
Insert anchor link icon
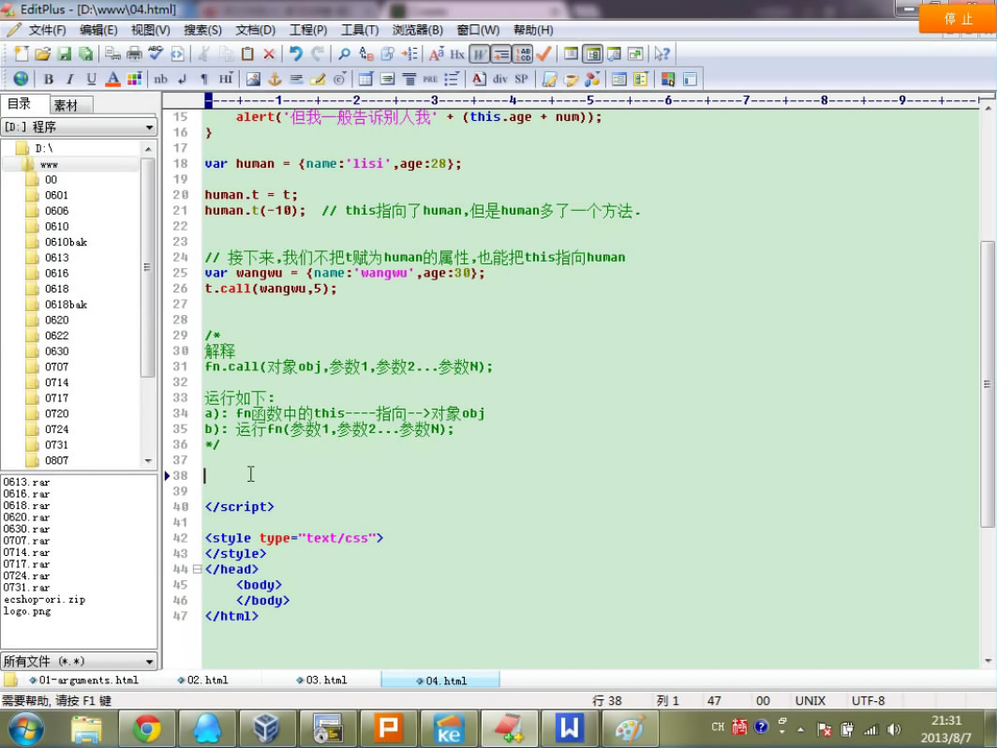coord(275,79)
